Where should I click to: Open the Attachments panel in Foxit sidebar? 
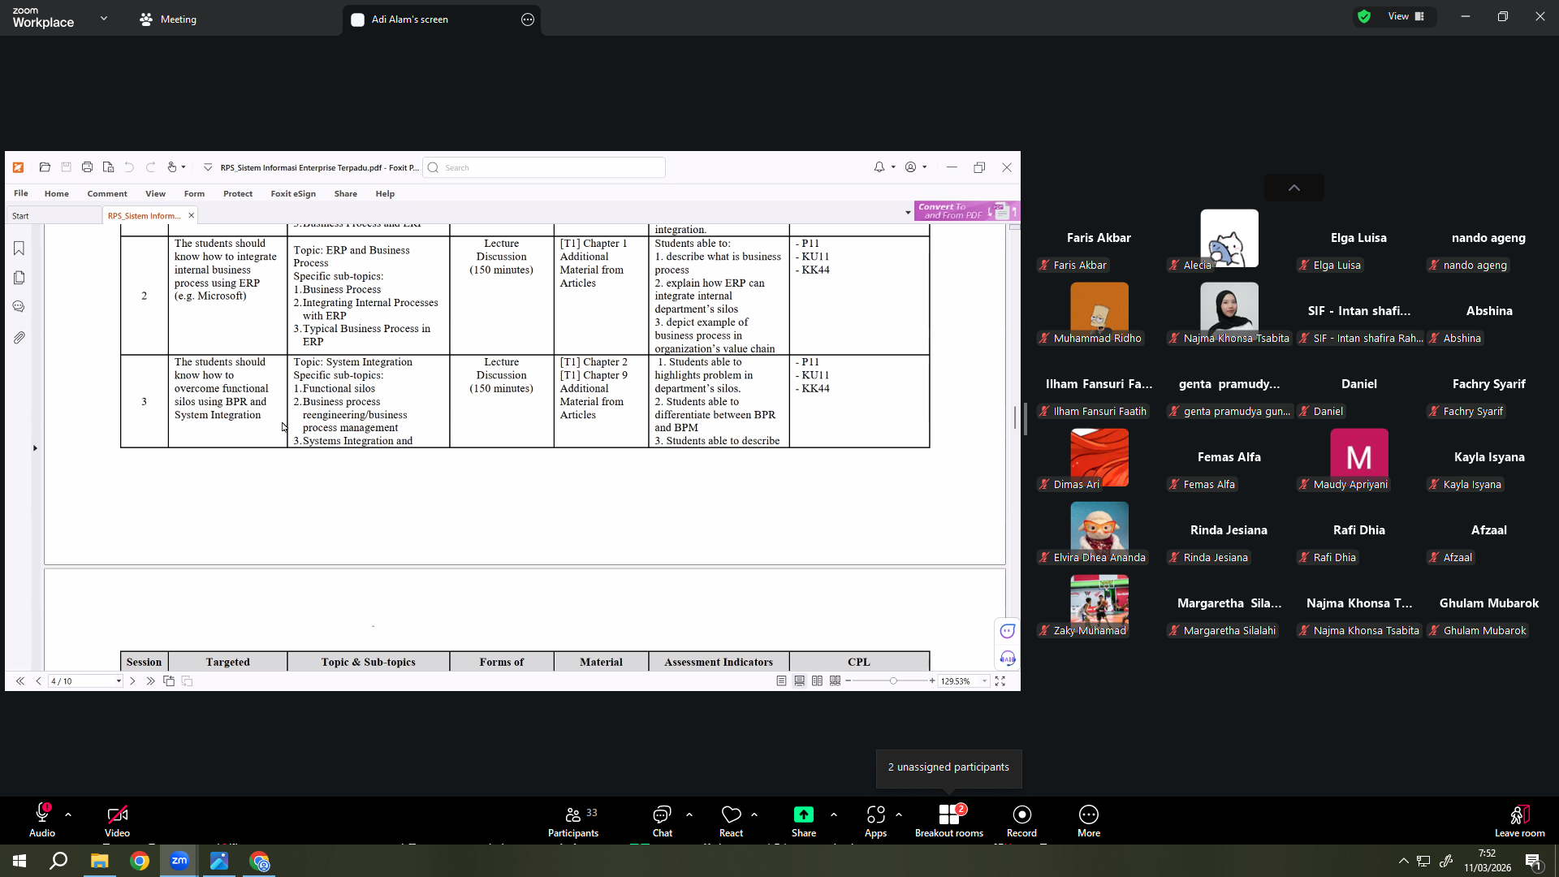[x=19, y=337]
